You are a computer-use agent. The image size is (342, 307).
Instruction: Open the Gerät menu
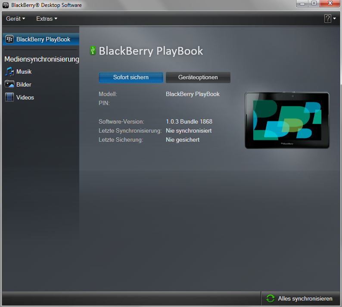point(16,19)
